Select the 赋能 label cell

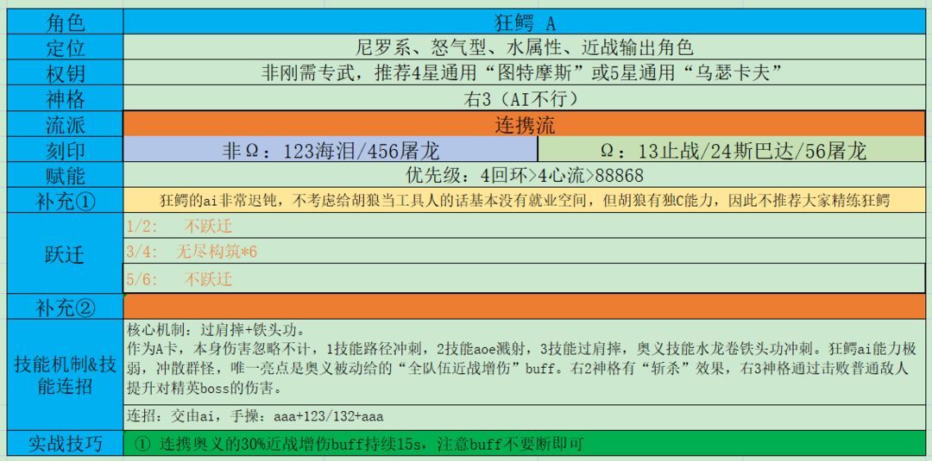65,175
